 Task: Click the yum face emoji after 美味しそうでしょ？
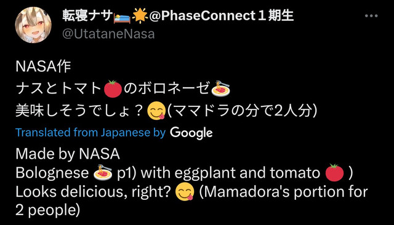156,111
